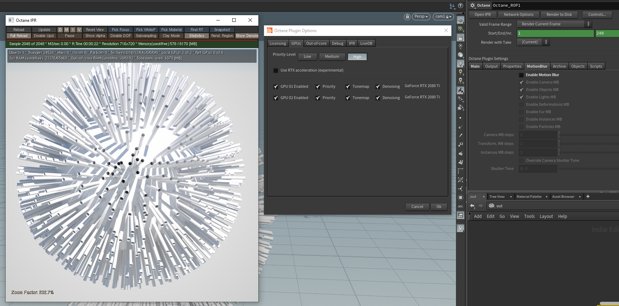Open the Tools menu in network editor
This screenshot has height=306, width=619.
pyautogui.click(x=529, y=216)
